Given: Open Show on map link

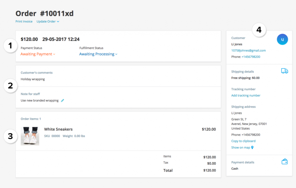Looking at the screenshot, I should 240,147.
